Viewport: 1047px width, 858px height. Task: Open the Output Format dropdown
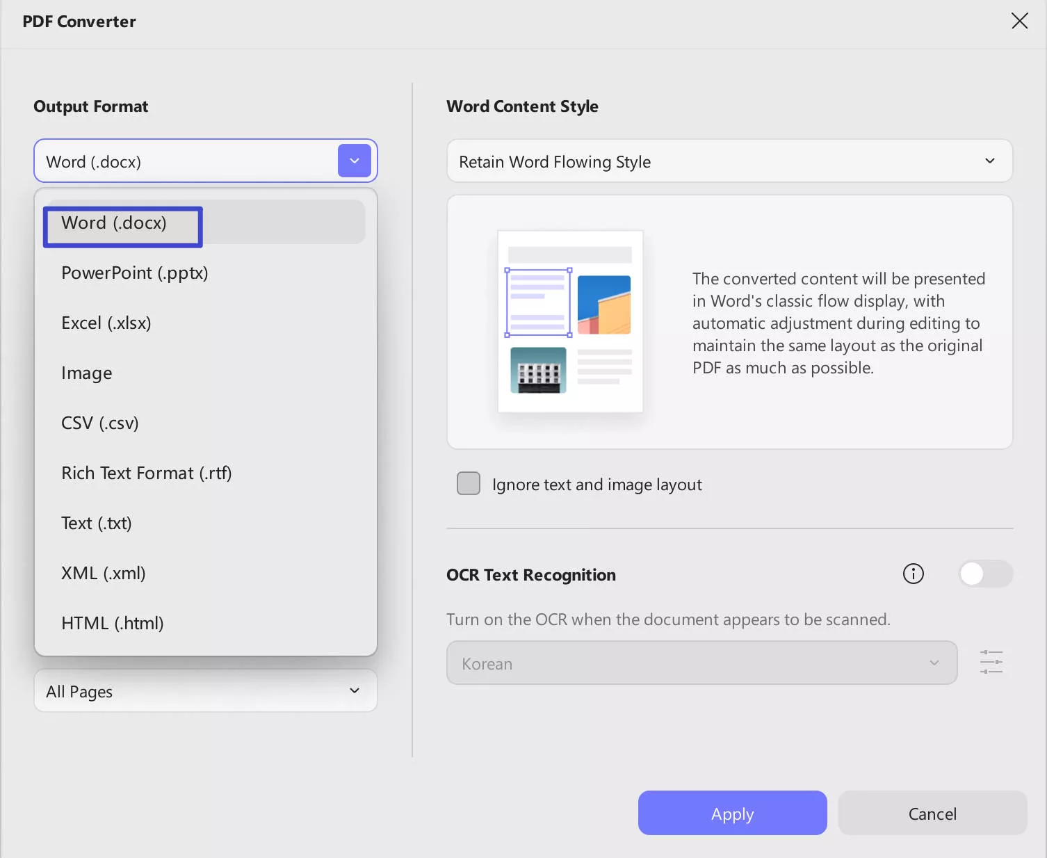[354, 161]
